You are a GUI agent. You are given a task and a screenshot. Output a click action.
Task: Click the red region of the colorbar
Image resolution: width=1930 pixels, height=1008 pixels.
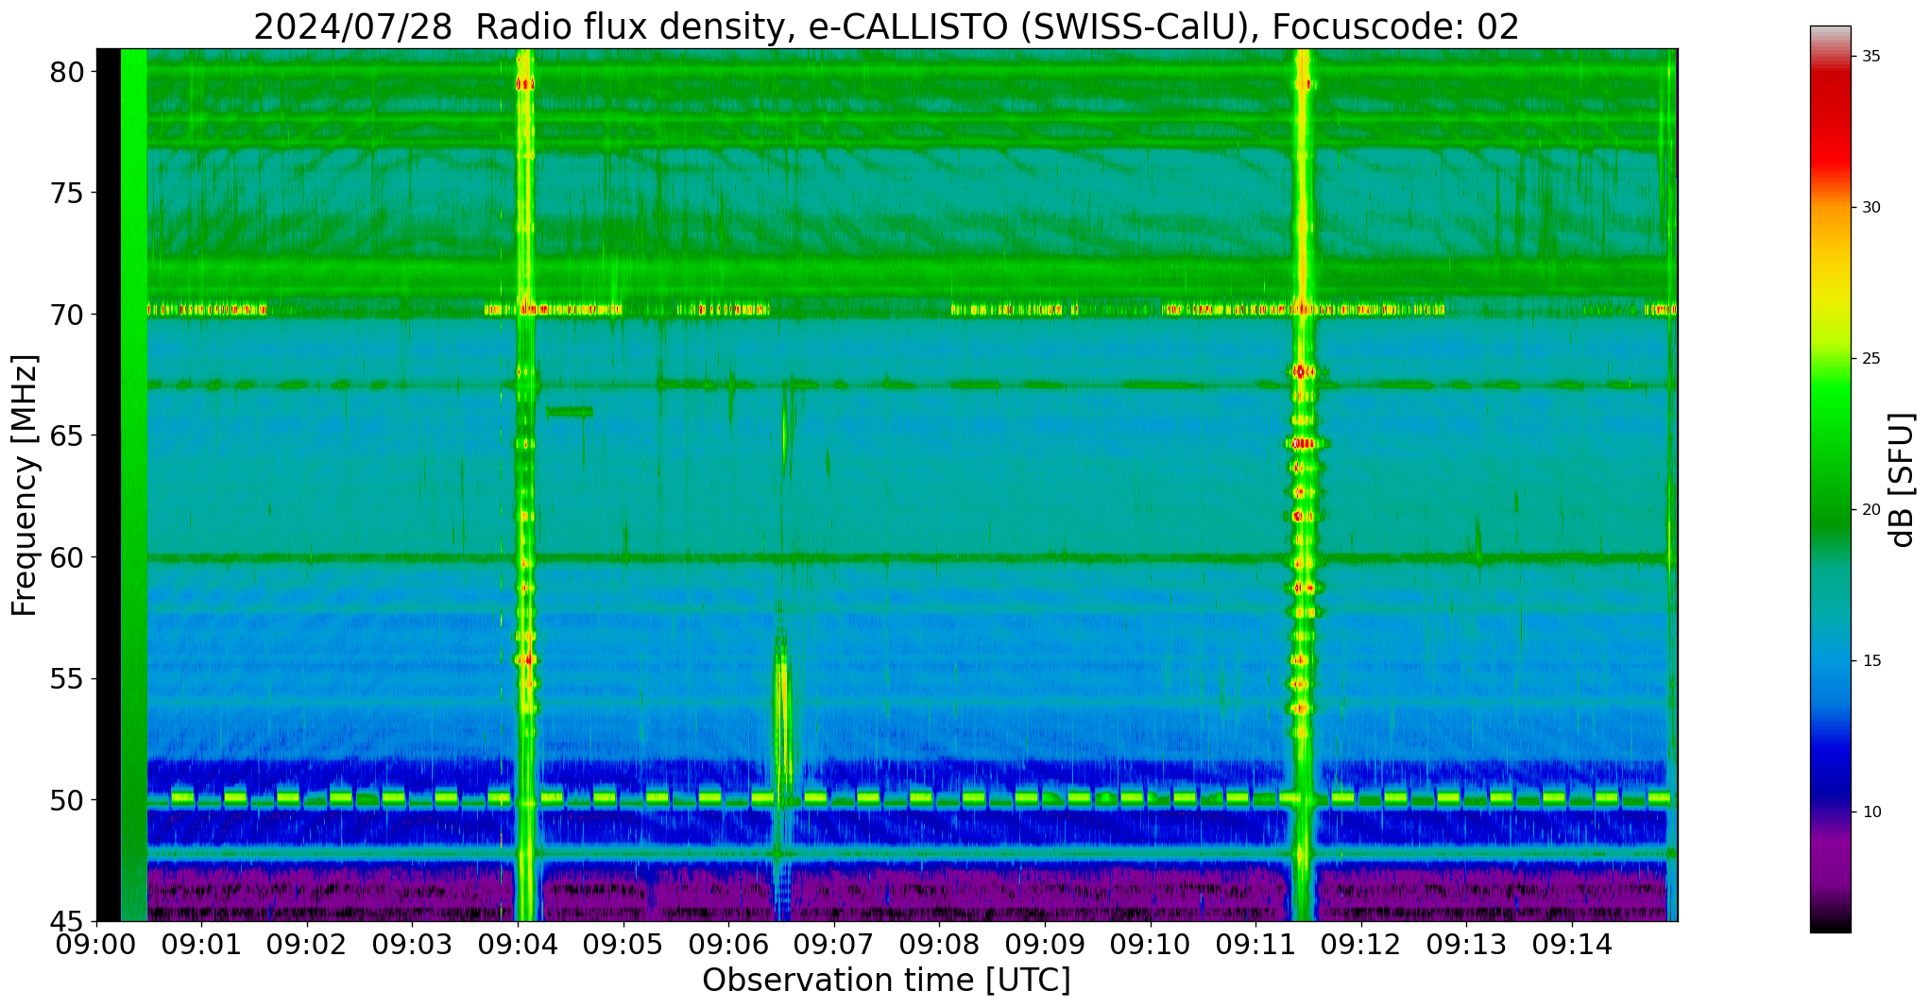tap(1830, 123)
